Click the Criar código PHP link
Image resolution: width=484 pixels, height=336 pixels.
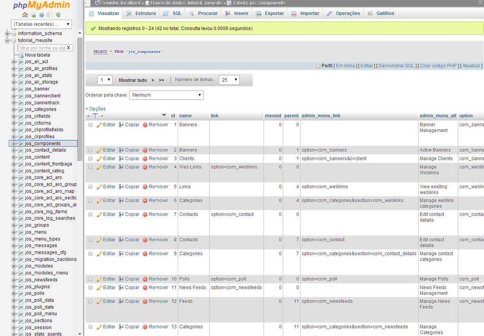tap(438, 66)
